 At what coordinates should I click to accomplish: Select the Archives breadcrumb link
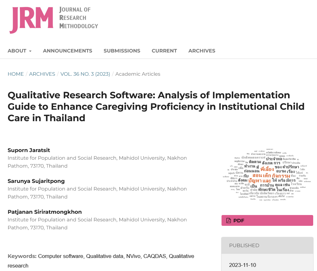pyautogui.click(x=42, y=74)
